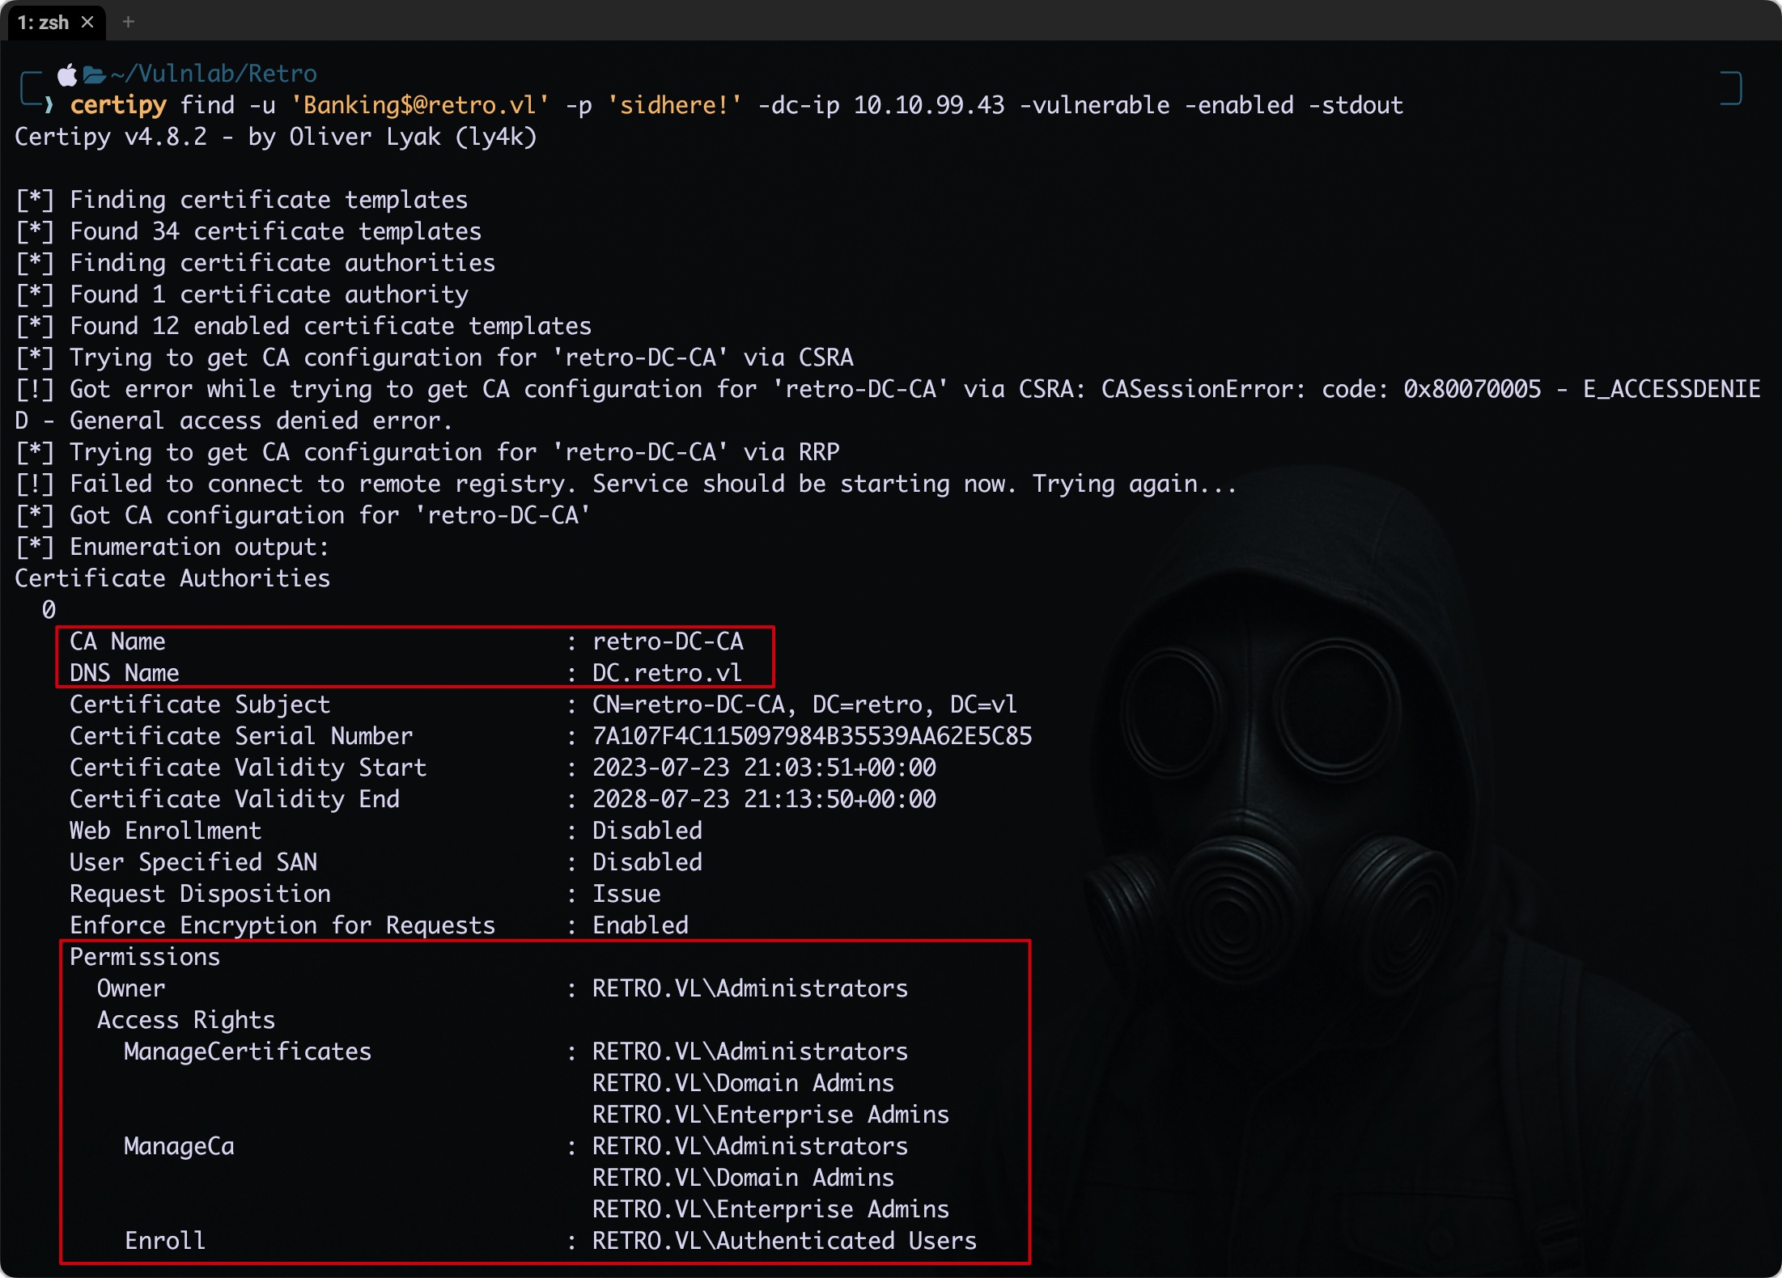Click the 'Access Rights' label
This screenshot has width=1782, height=1278.
pos(186,1020)
